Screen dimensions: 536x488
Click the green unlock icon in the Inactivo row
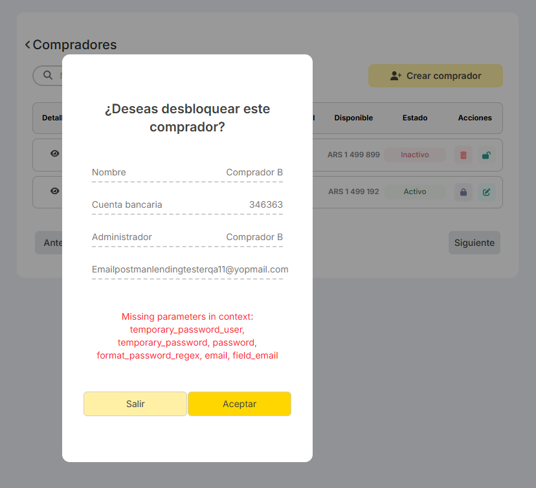click(486, 155)
